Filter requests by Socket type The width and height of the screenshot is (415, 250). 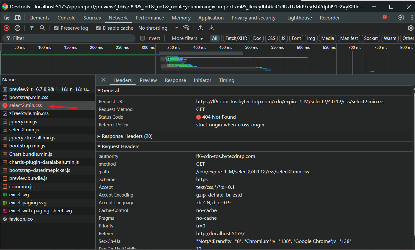pyautogui.click(x=371, y=38)
